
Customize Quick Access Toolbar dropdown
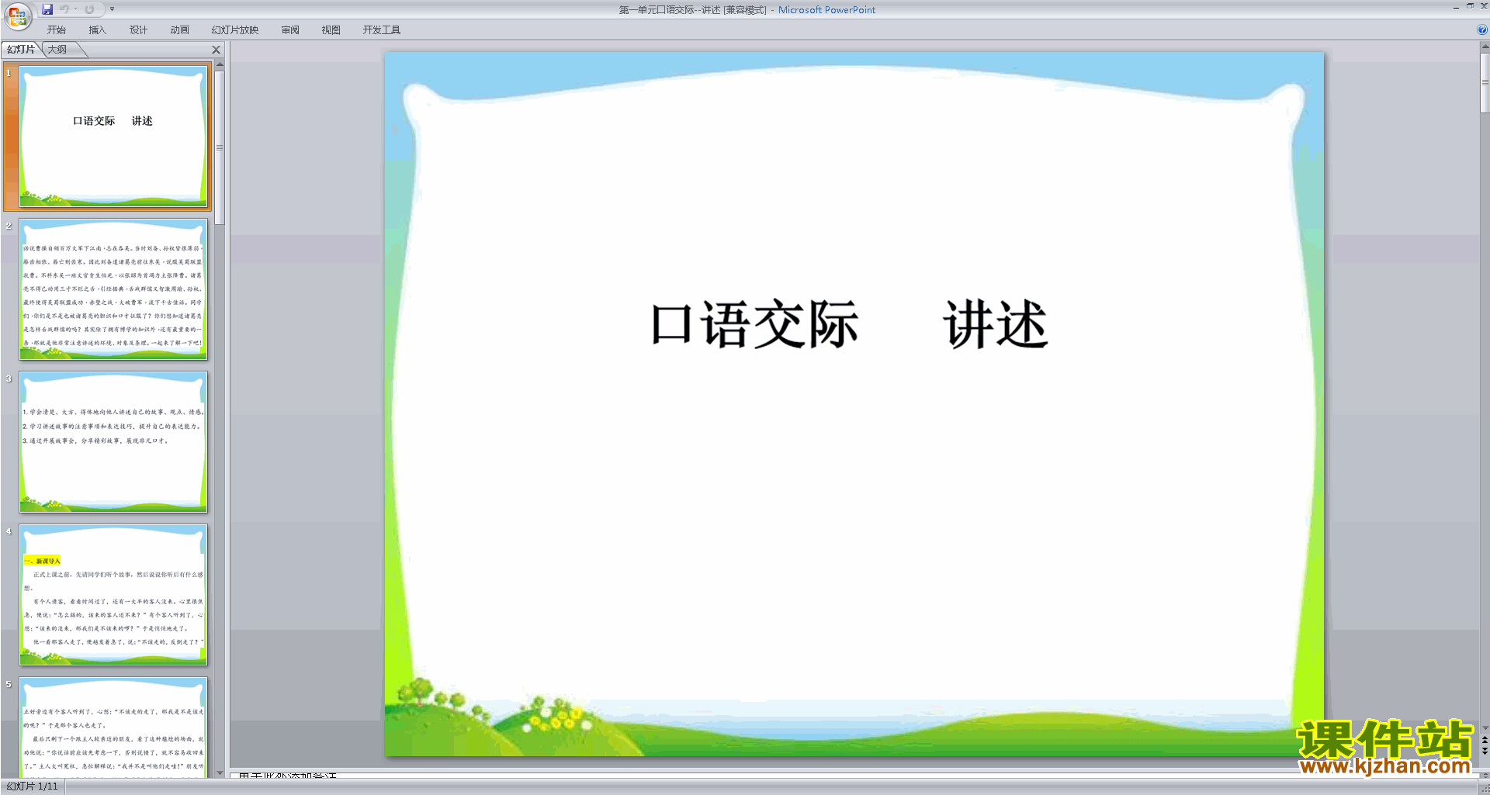click(112, 9)
